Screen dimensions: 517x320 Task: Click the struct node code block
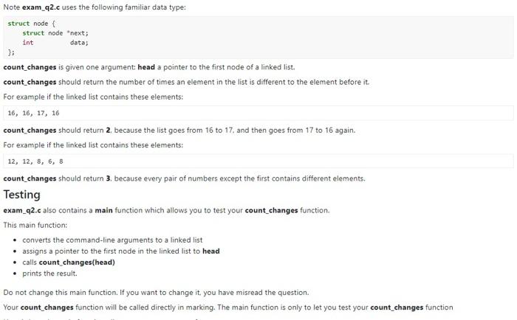[258, 38]
